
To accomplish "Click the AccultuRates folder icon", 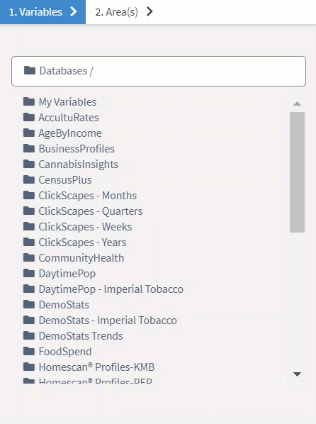I will [x=28, y=118].
